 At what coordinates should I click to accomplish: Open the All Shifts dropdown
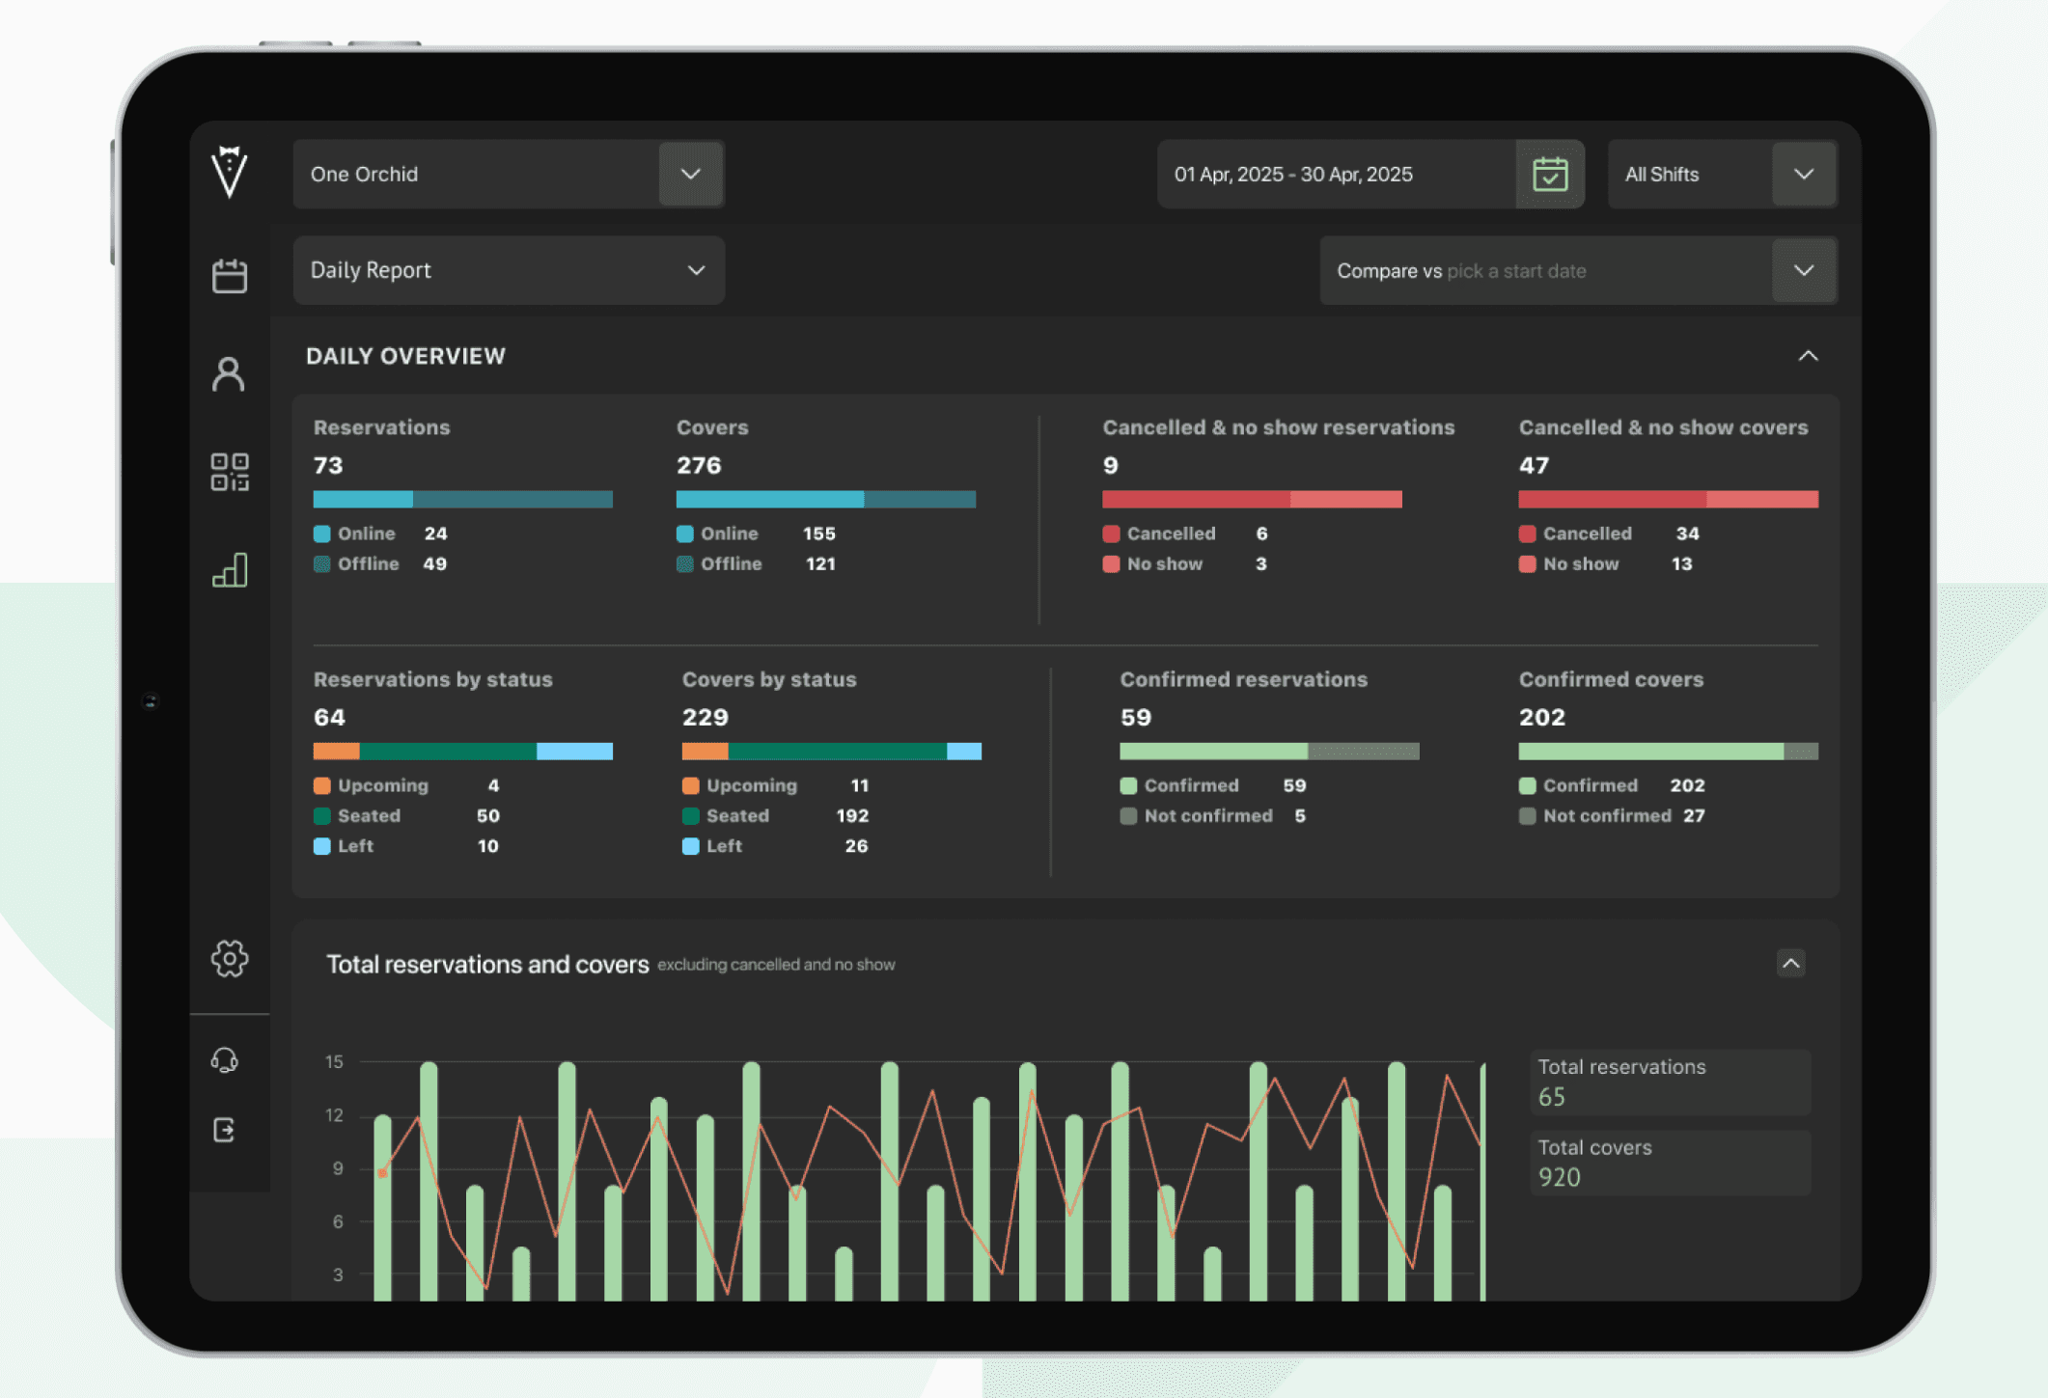[x=1803, y=175]
